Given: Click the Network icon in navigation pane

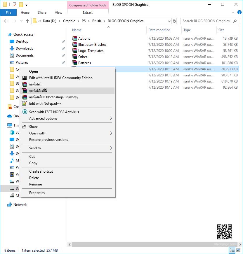Looking at the screenshot, I should [10, 205].
